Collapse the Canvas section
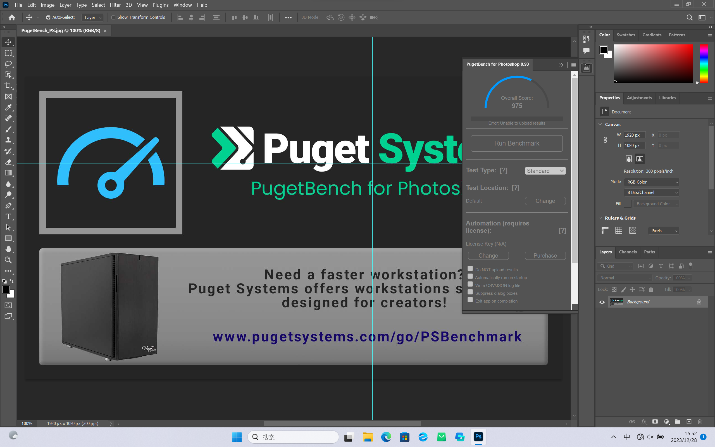The width and height of the screenshot is (715, 447). [600, 125]
